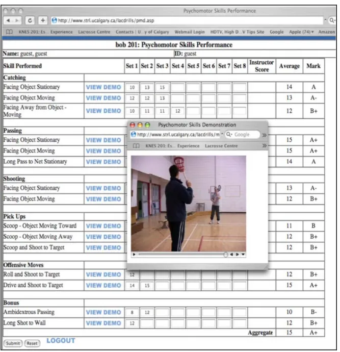The image size is (340, 352).
Task: Open Contacts U of Calgary bookmark
Action: coord(142,32)
